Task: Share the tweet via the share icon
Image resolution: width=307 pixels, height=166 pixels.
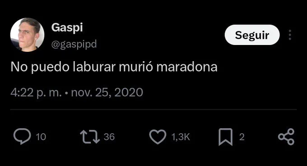Action: pyautogui.click(x=286, y=137)
